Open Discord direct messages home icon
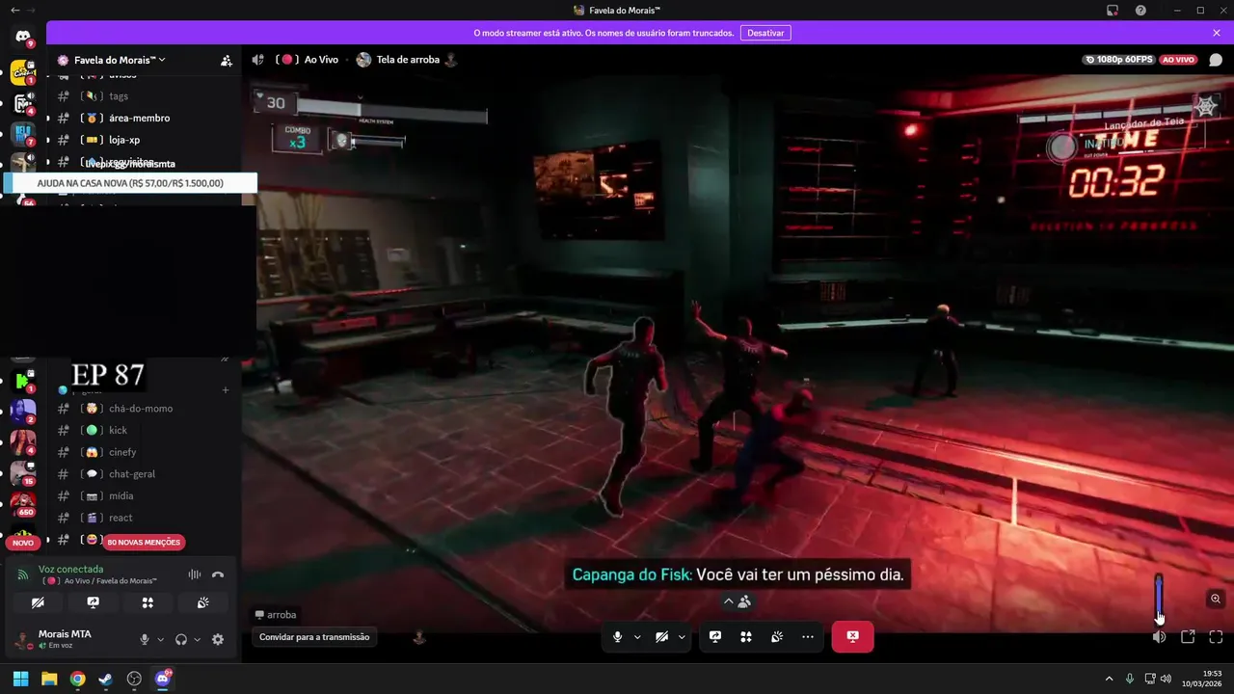The width and height of the screenshot is (1234, 694). pos(23,38)
